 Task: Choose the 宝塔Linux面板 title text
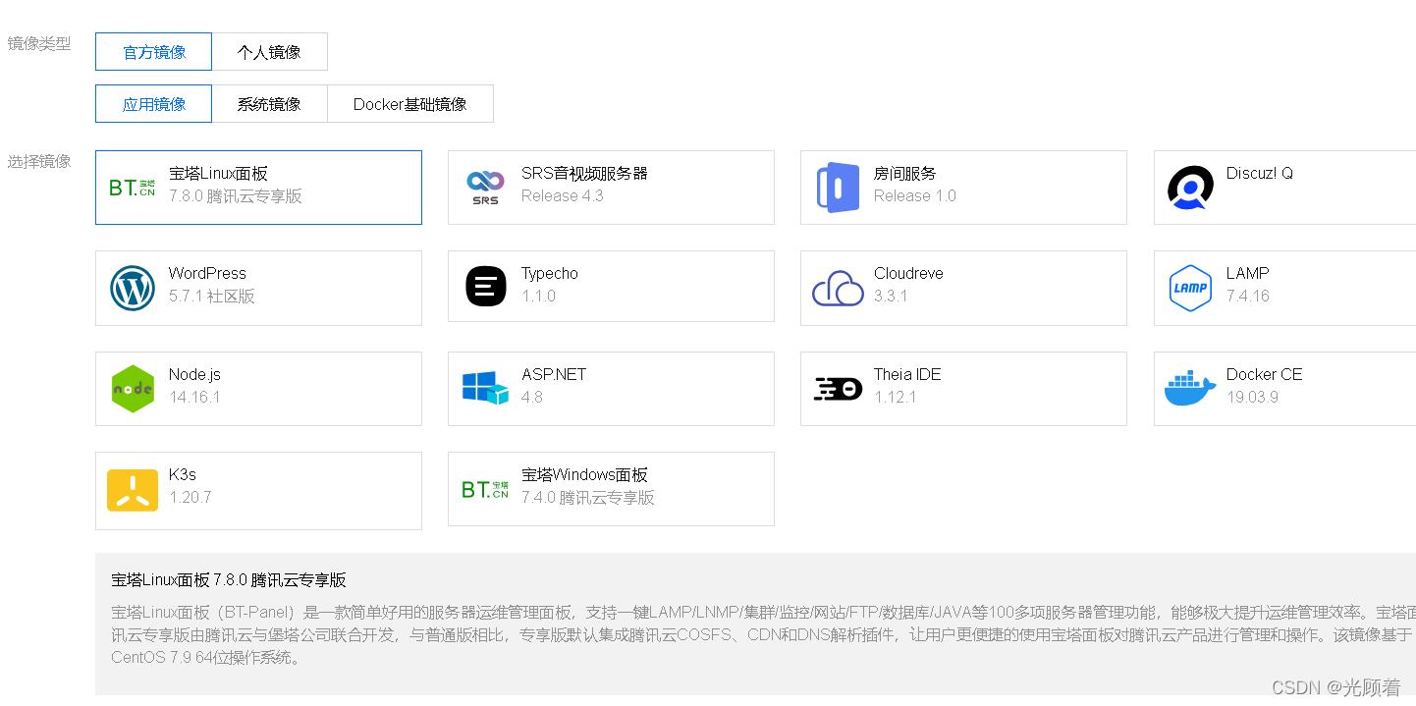[x=218, y=174]
